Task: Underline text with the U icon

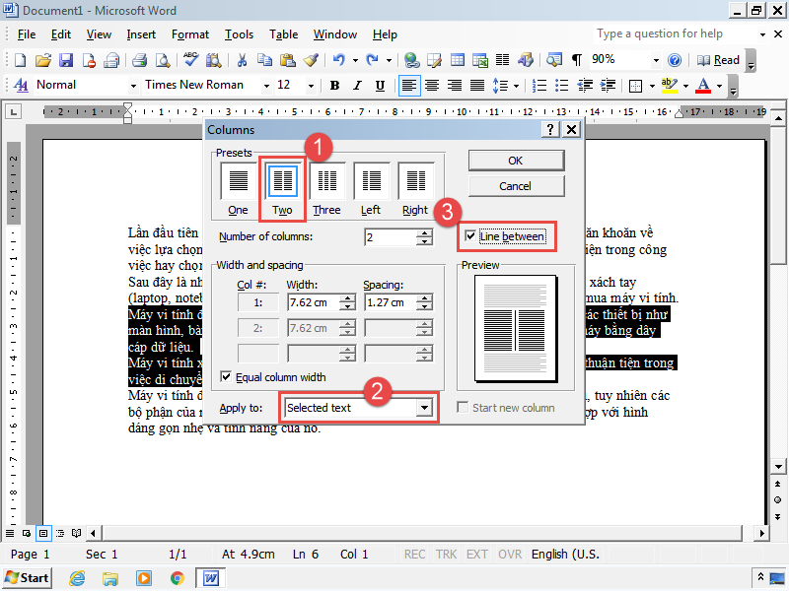Action: click(380, 86)
